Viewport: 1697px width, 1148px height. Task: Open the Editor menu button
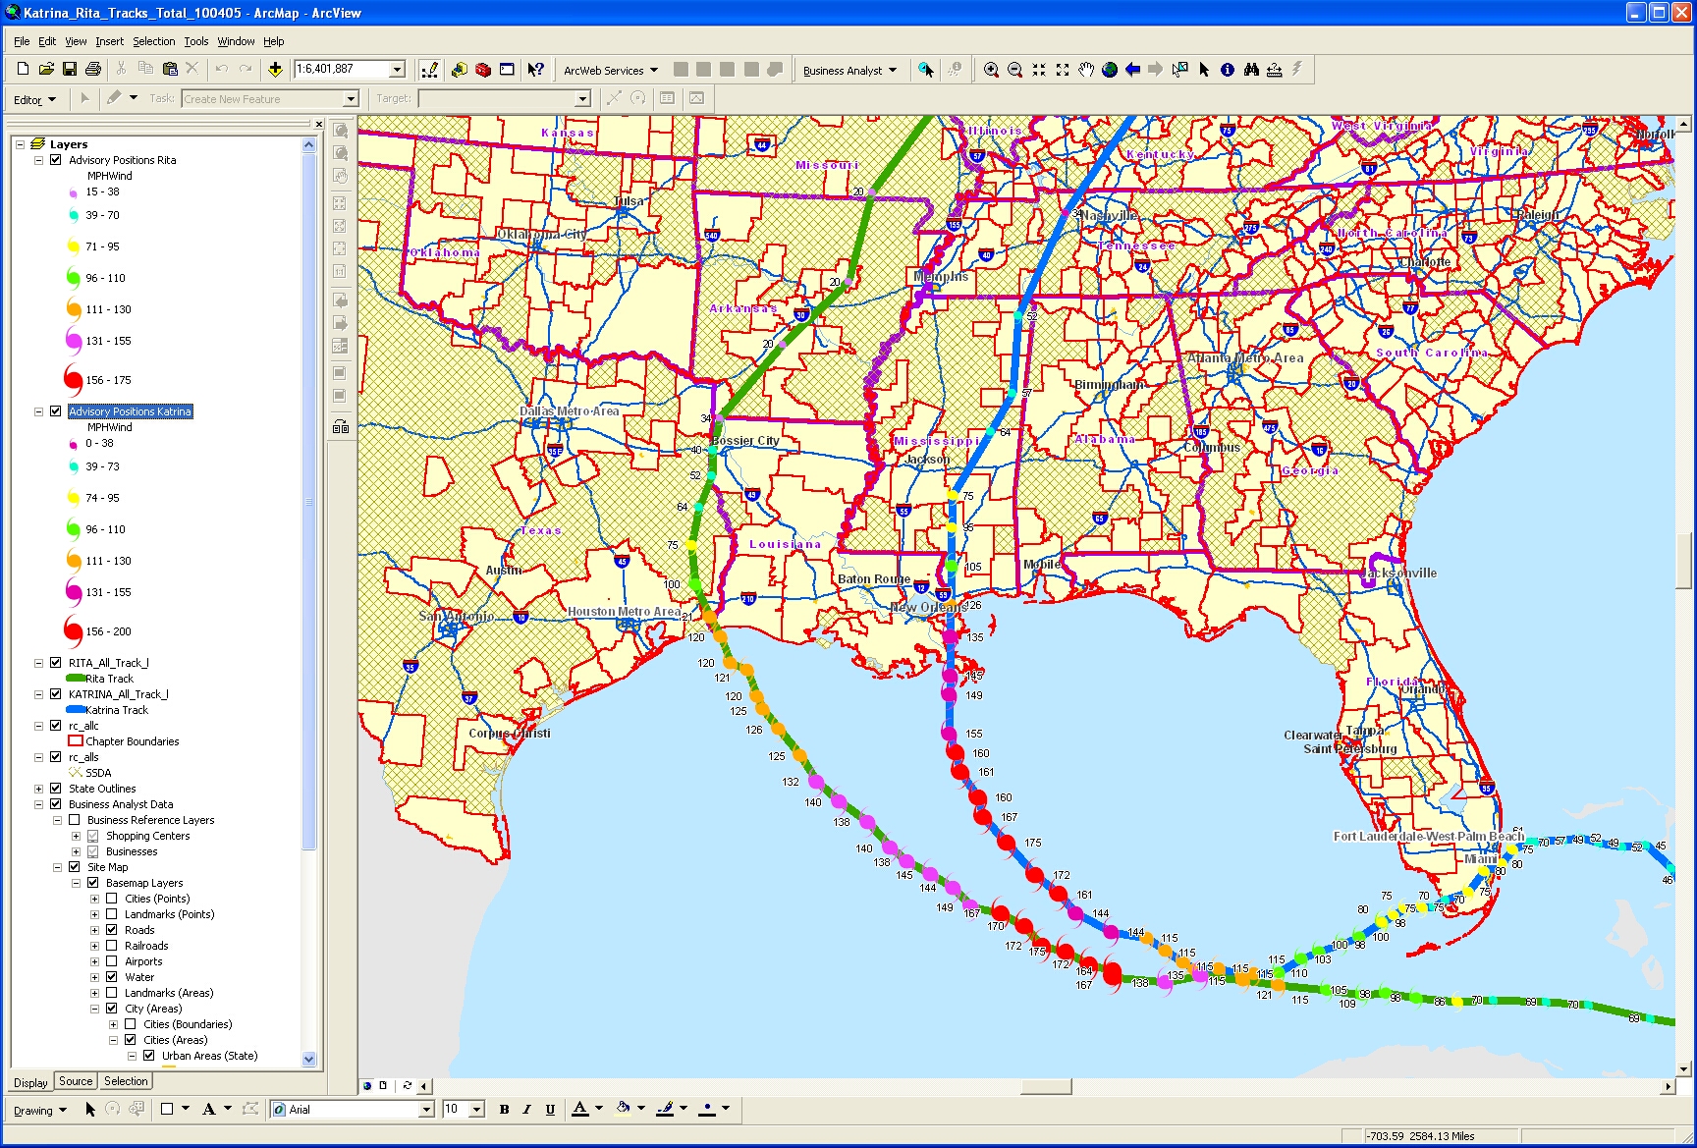click(x=34, y=99)
